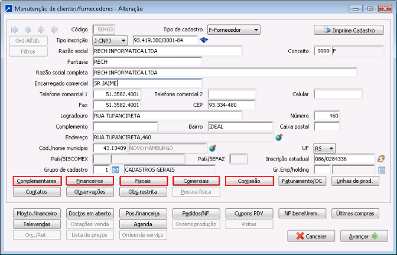Click CEP field 93.334-480

click(232, 105)
